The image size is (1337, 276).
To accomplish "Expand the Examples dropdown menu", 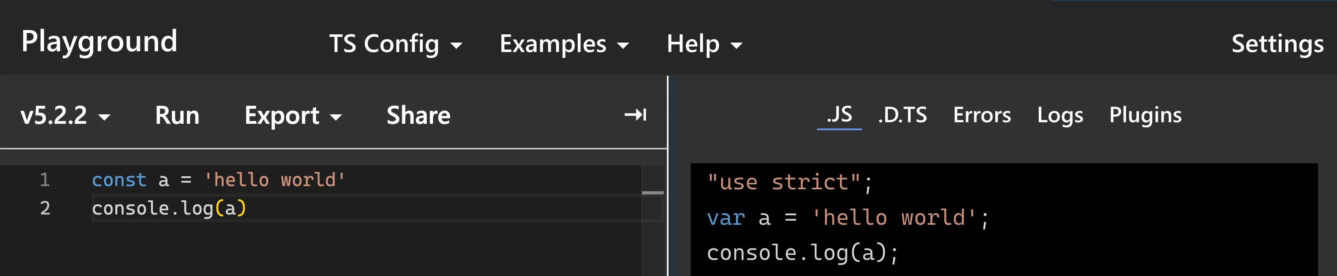I will pyautogui.click(x=564, y=44).
